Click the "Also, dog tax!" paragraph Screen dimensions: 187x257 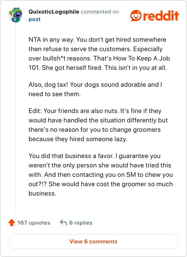click(95, 89)
